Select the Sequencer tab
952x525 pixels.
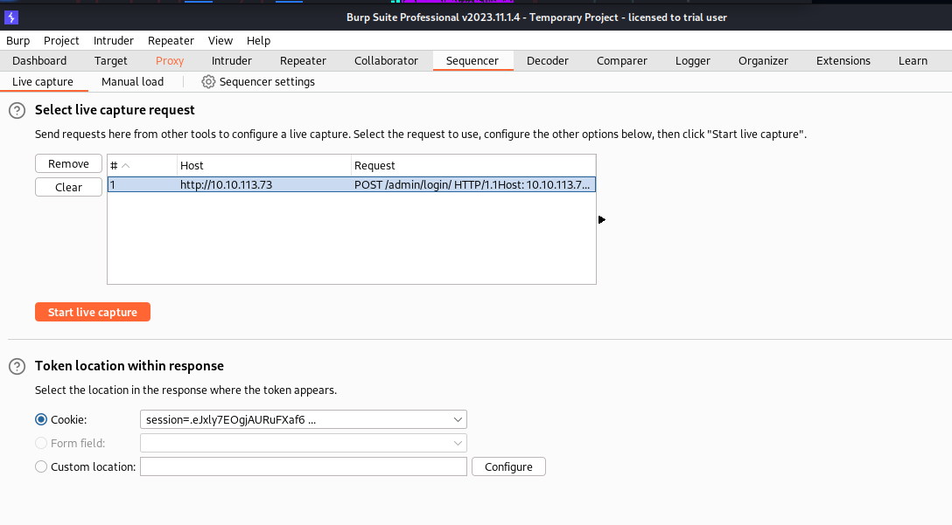[472, 60]
